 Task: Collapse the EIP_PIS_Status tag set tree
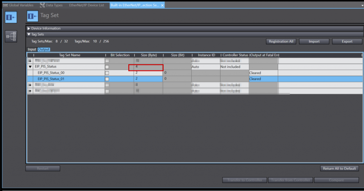(x=30, y=67)
